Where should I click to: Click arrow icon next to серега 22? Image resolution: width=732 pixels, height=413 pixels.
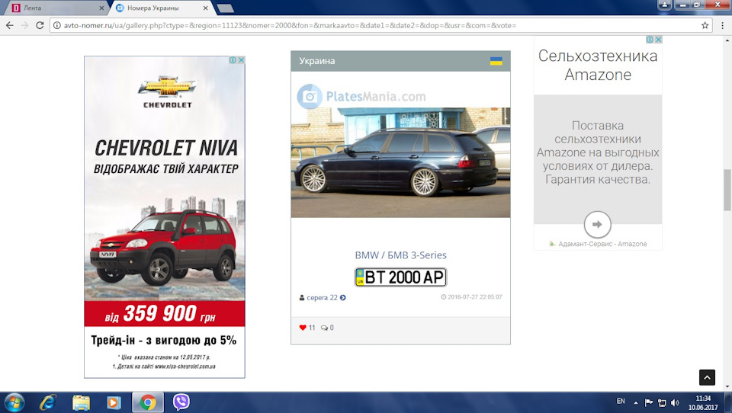[342, 298]
